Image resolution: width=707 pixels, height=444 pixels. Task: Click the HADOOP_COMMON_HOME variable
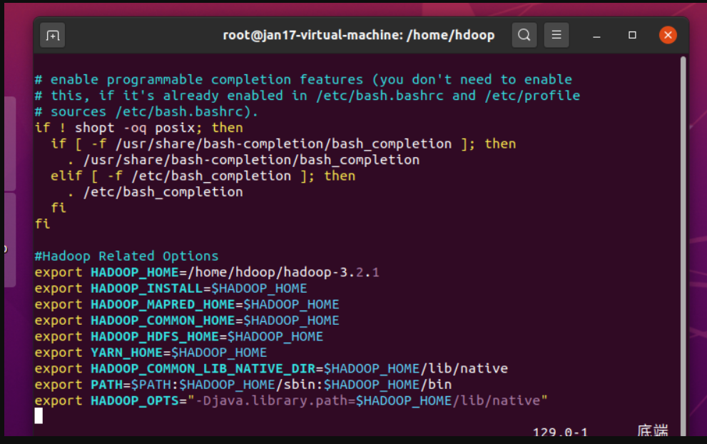click(163, 321)
